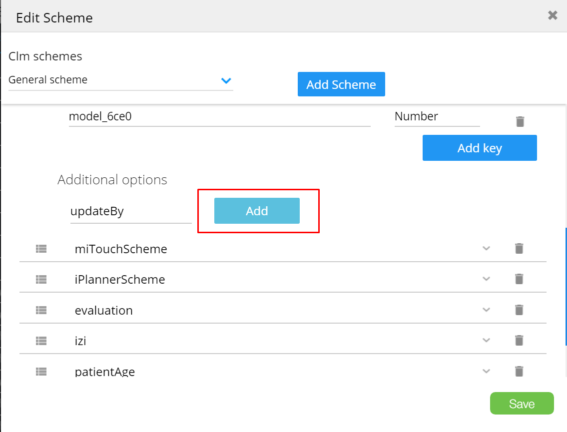The height and width of the screenshot is (432, 567).
Task: Delete the iPlannerScheme option
Action: (x=519, y=279)
